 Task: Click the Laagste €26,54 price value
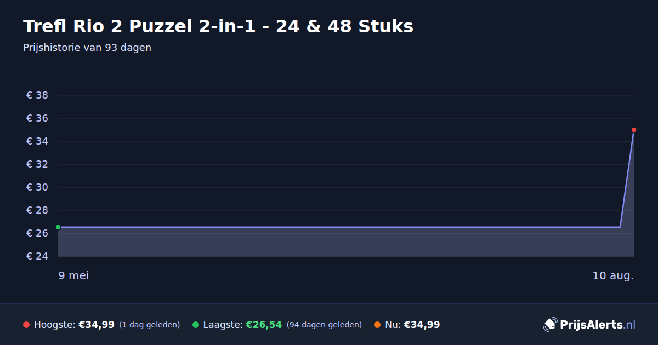(x=264, y=325)
